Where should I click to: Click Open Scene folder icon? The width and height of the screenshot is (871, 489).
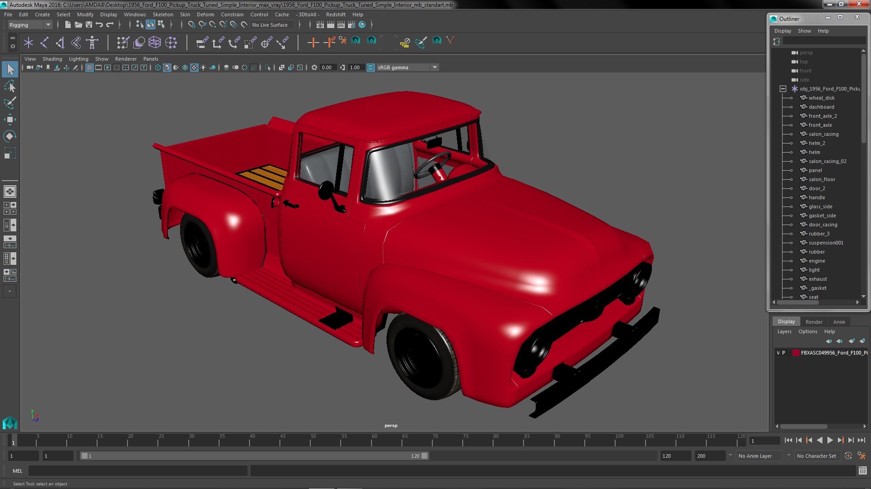click(x=78, y=24)
